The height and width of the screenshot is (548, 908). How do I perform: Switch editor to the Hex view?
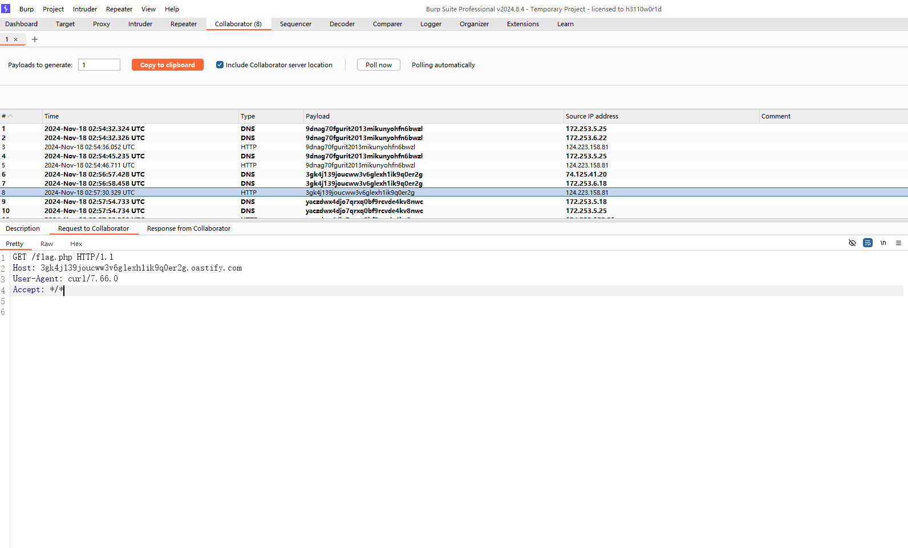point(76,244)
